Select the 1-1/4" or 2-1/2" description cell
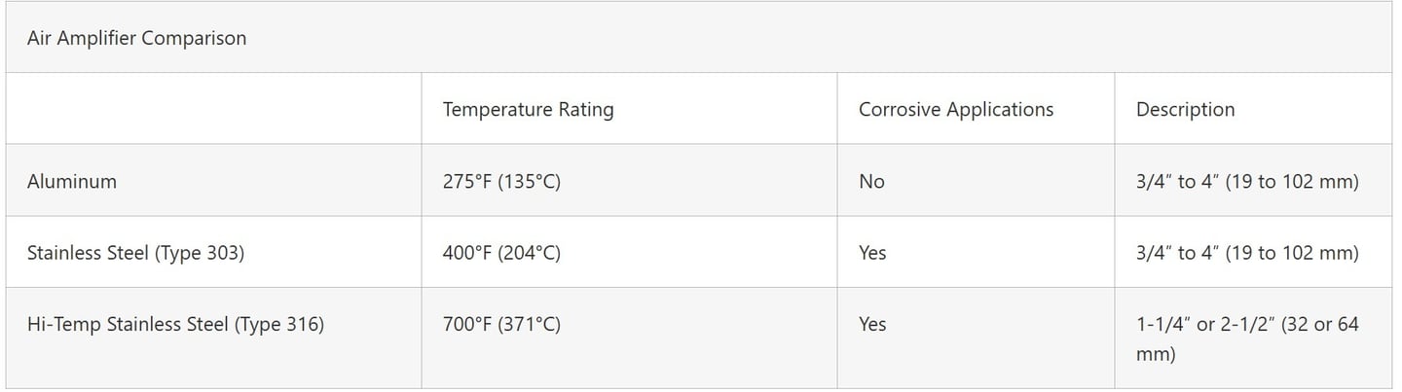This screenshot has height=392, width=1402. 1246,339
